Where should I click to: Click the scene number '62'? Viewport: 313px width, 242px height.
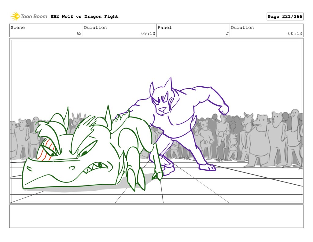click(x=79, y=34)
